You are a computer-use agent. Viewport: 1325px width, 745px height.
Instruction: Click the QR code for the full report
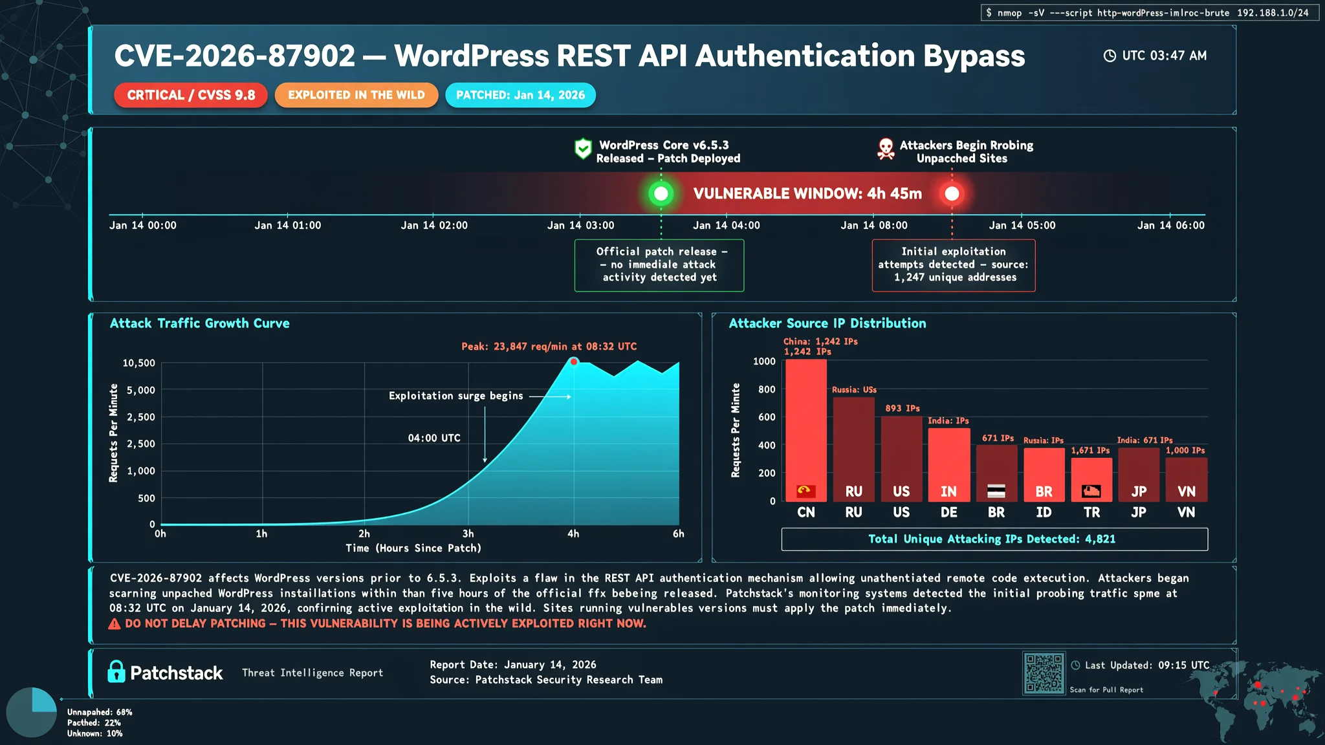[1044, 673]
